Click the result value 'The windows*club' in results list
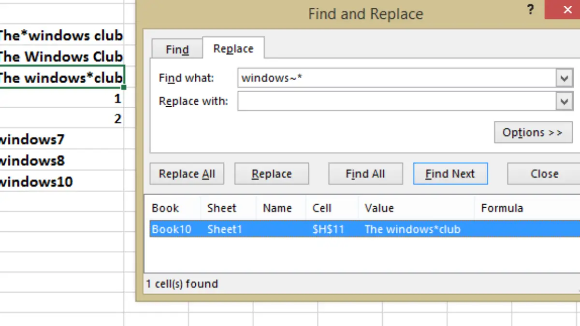This screenshot has width=580, height=326. [413, 229]
